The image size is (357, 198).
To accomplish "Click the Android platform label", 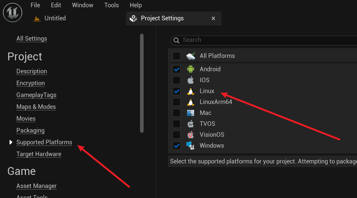I will tap(210, 69).
